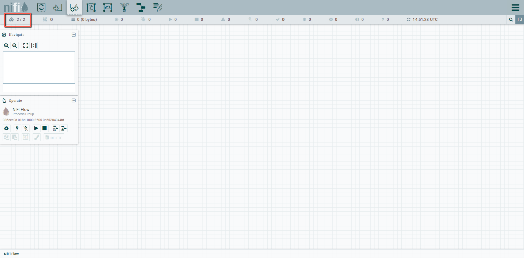Click the Input Port toolbar icon
The image size is (524, 258).
[x=57, y=7]
